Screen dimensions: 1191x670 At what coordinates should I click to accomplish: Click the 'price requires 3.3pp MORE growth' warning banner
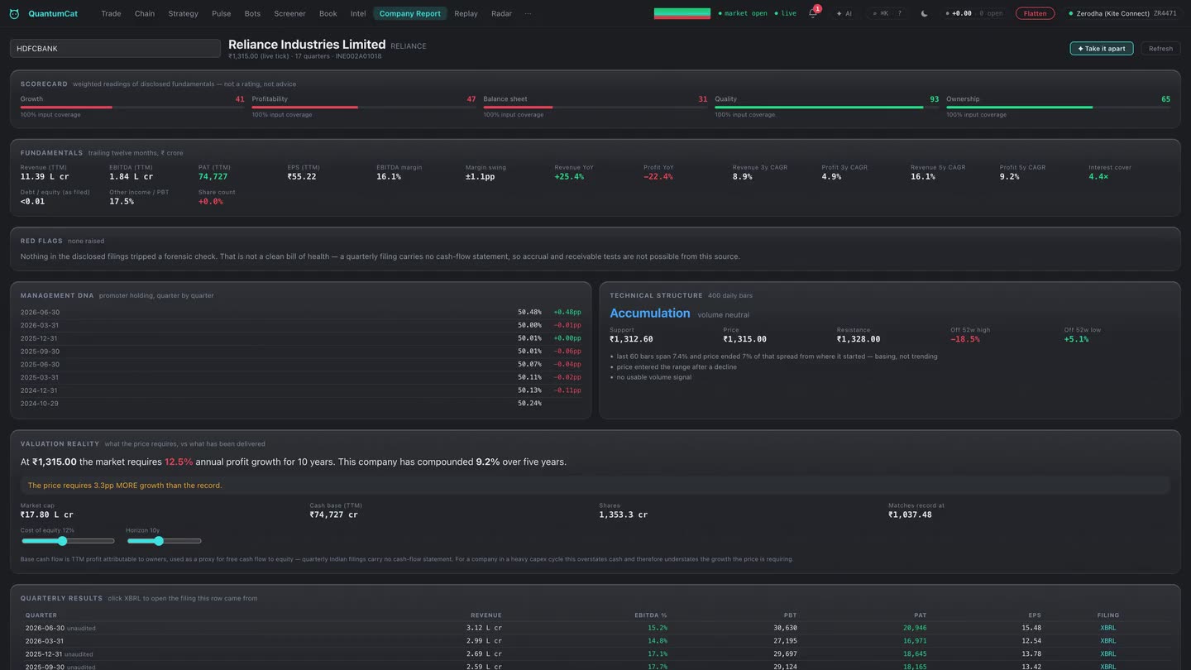coord(595,486)
